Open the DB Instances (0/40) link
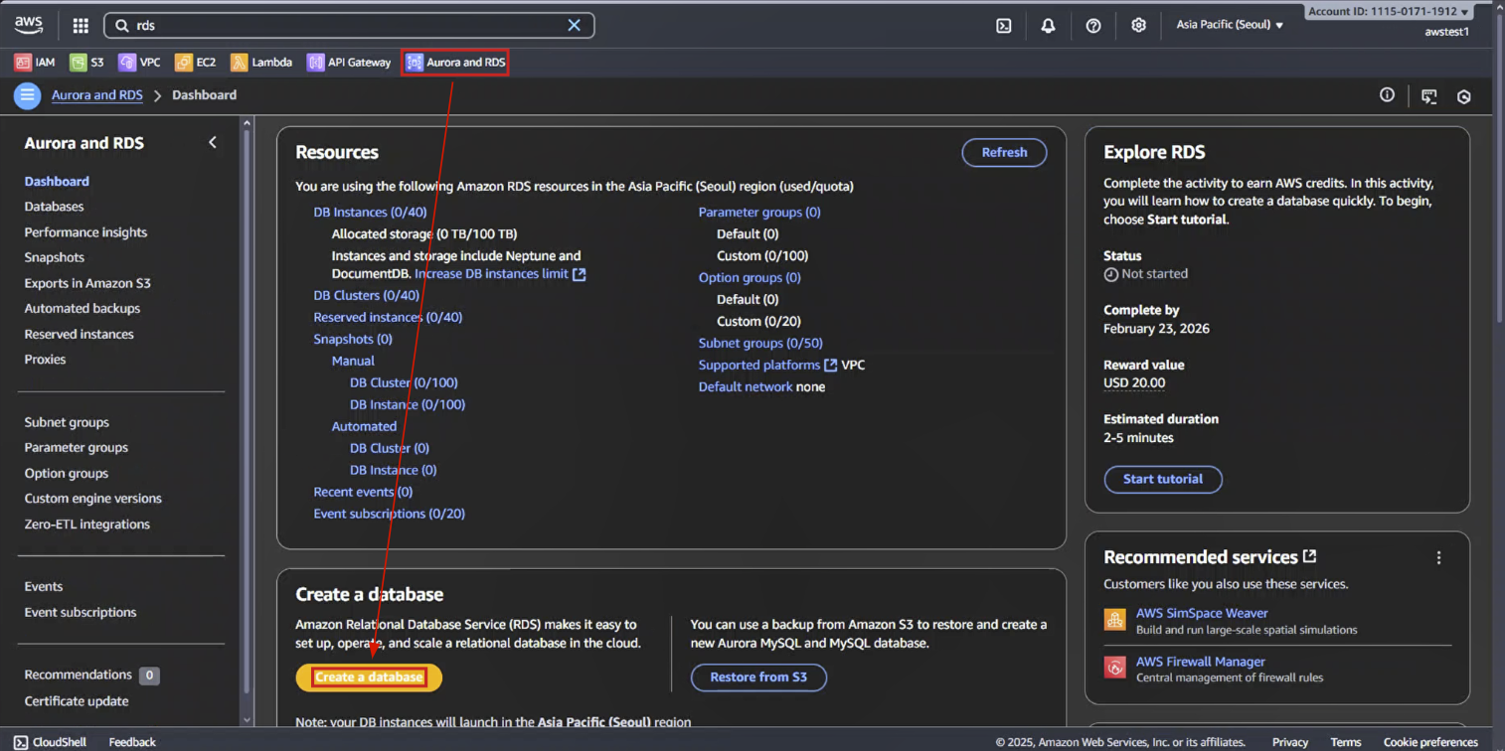The width and height of the screenshot is (1505, 751). point(370,212)
